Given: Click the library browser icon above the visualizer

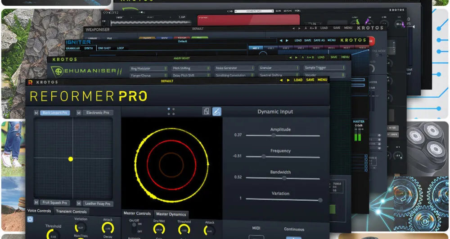Looking at the screenshot, I should [206, 111].
